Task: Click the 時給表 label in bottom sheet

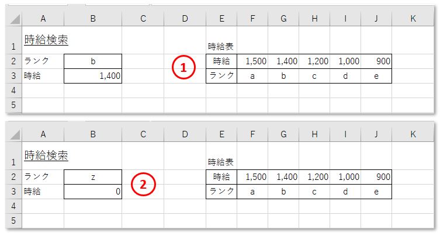Action: (220, 162)
